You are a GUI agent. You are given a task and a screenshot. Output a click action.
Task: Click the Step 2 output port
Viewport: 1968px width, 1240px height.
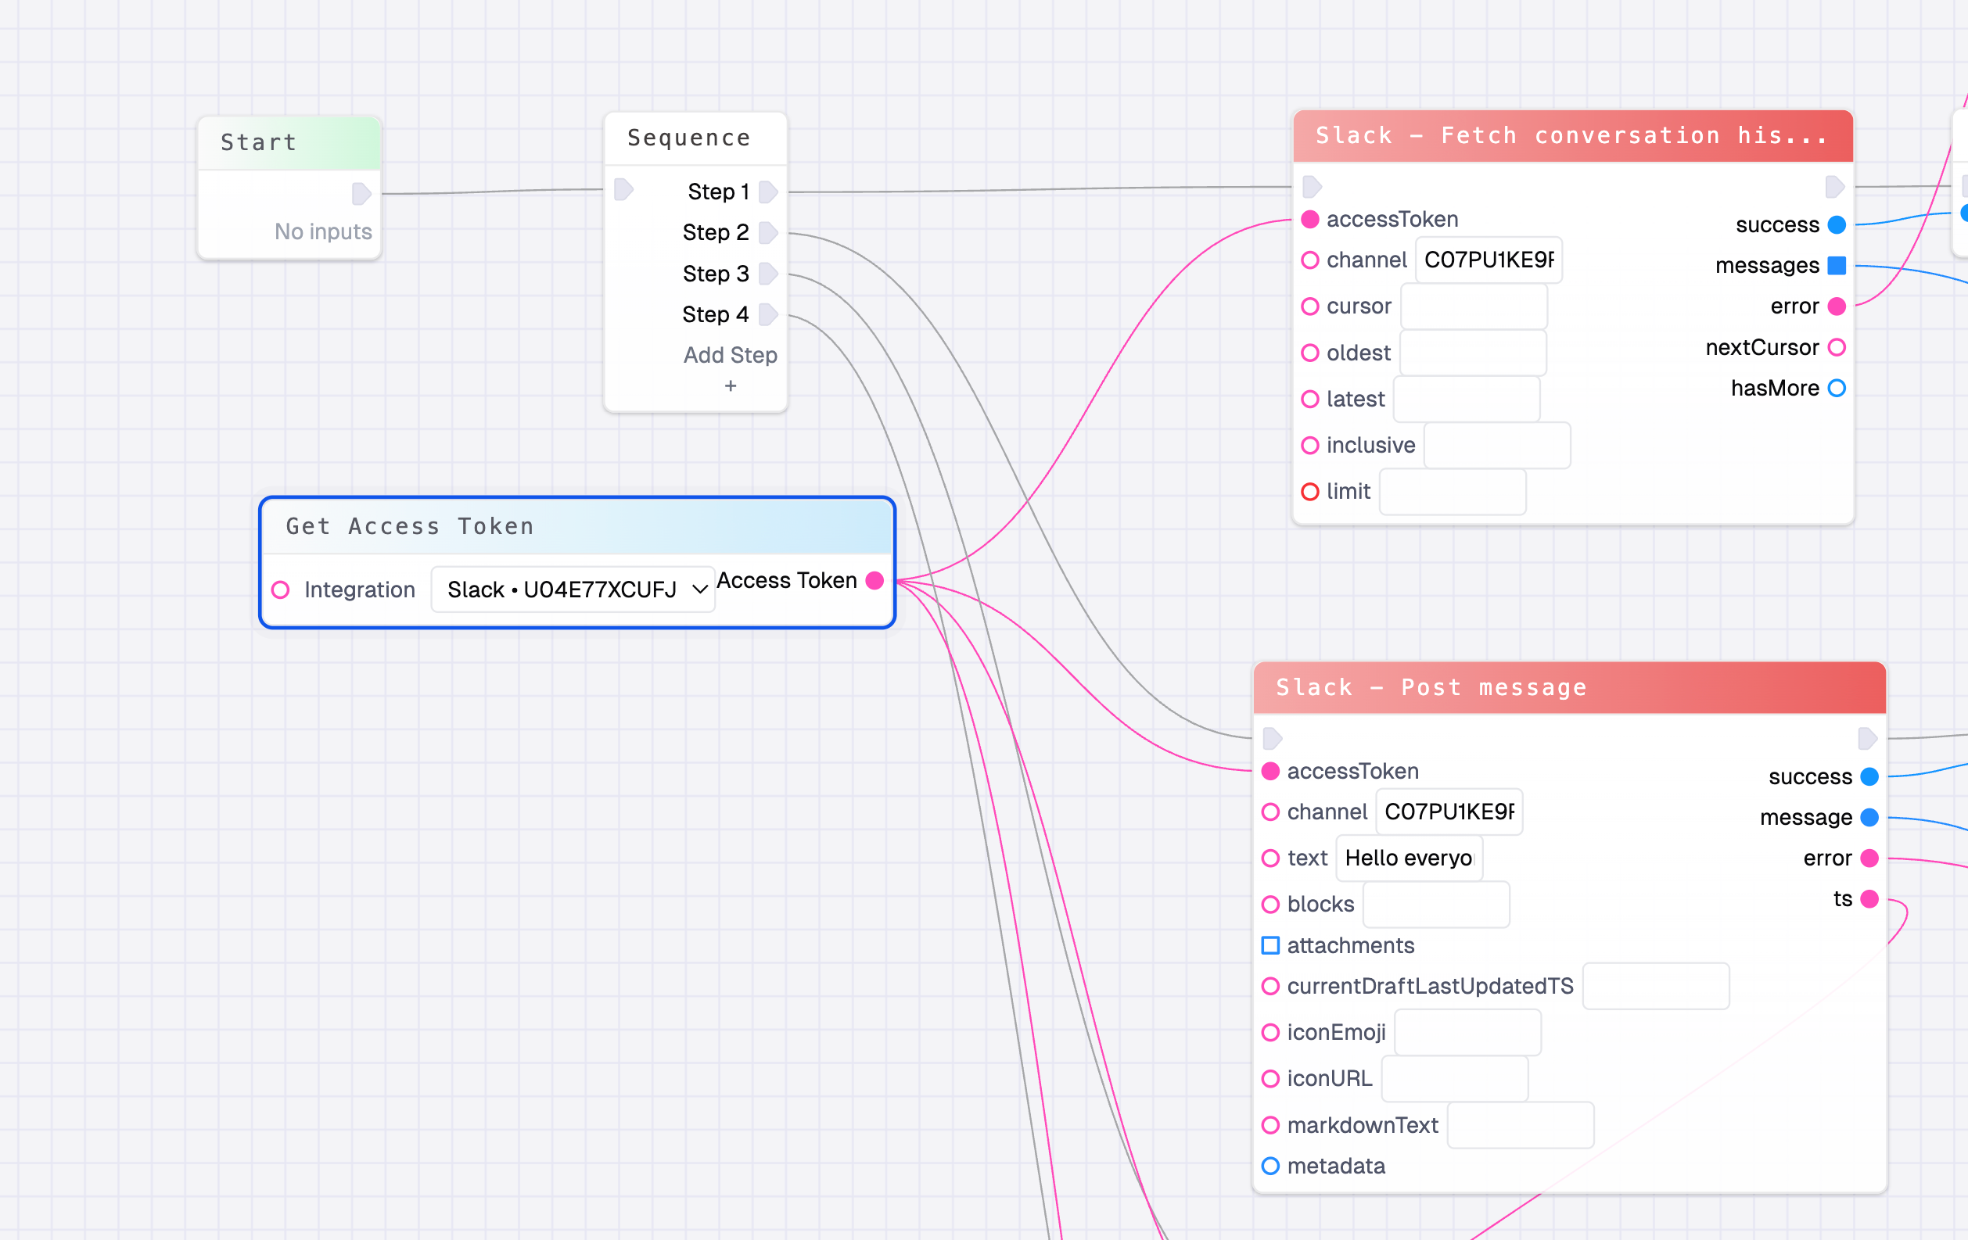coord(768,233)
